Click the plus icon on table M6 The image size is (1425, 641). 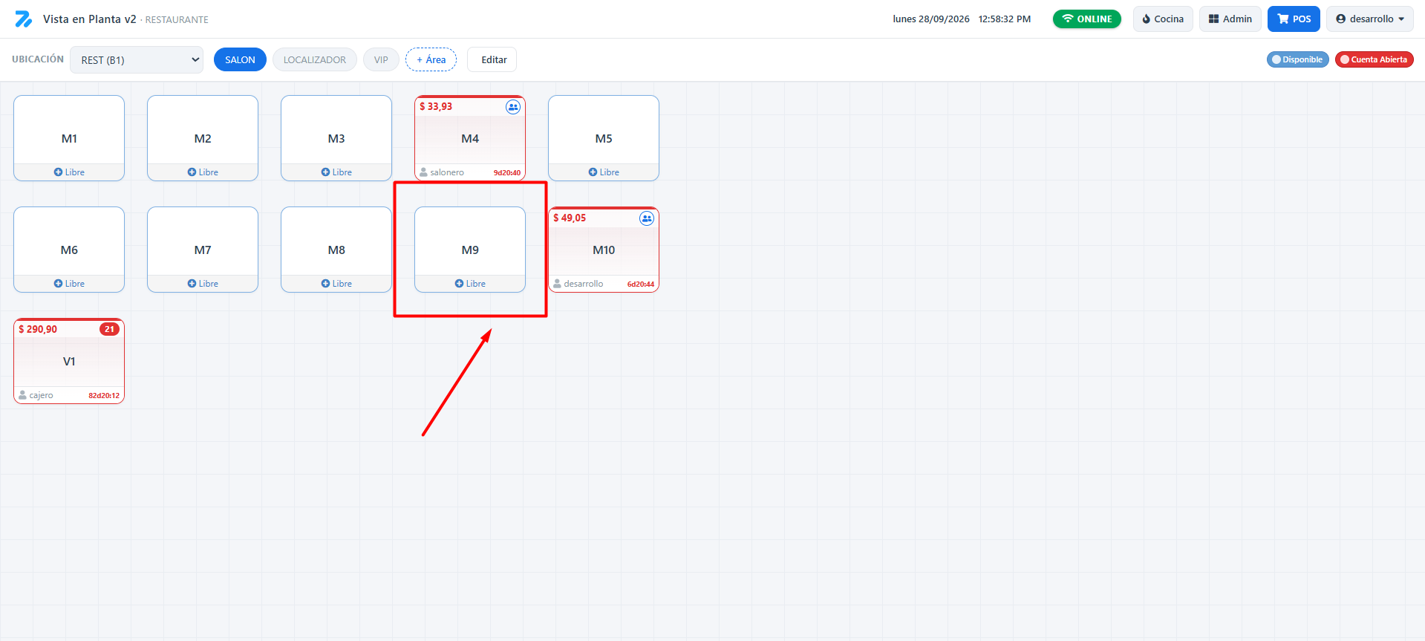point(58,284)
